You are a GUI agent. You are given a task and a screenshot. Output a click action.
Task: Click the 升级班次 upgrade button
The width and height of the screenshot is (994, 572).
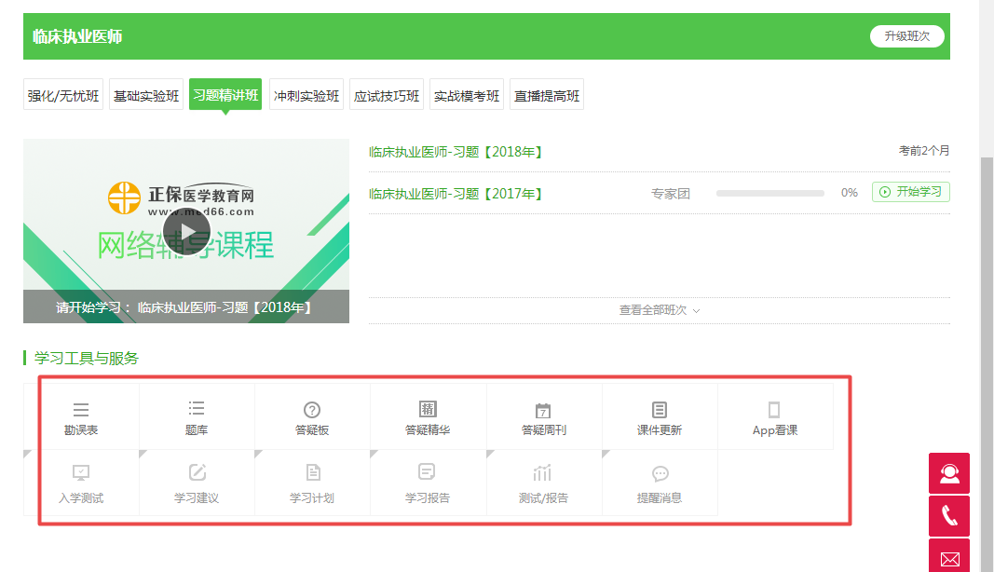tap(906, 36)
